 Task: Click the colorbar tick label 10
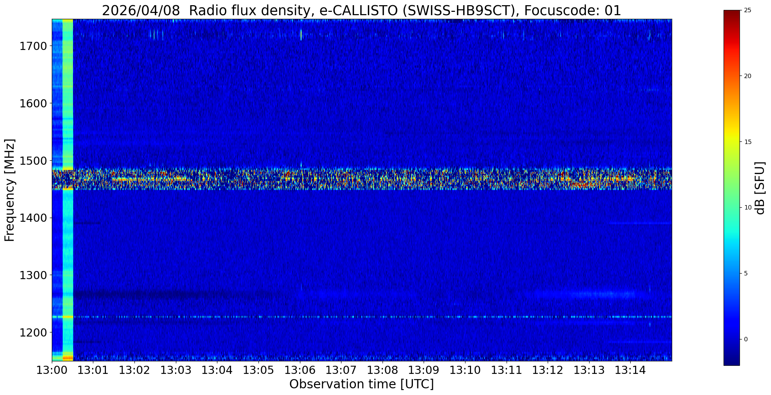pos(748,208)
